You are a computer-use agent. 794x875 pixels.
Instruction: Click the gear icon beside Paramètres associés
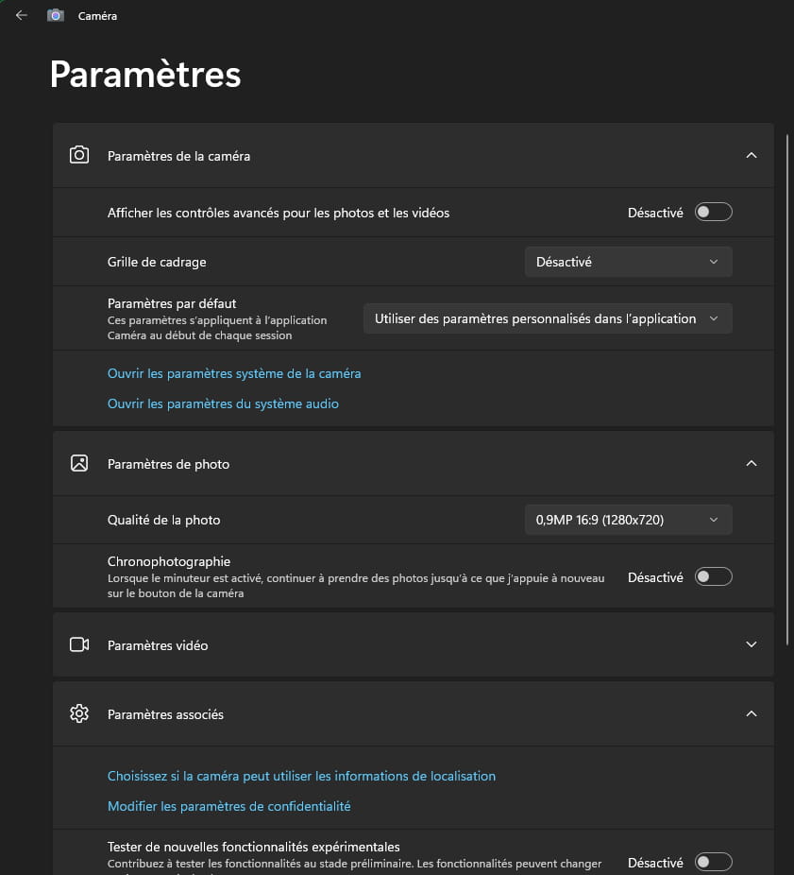pyautogui.click(x=79, y=713)
